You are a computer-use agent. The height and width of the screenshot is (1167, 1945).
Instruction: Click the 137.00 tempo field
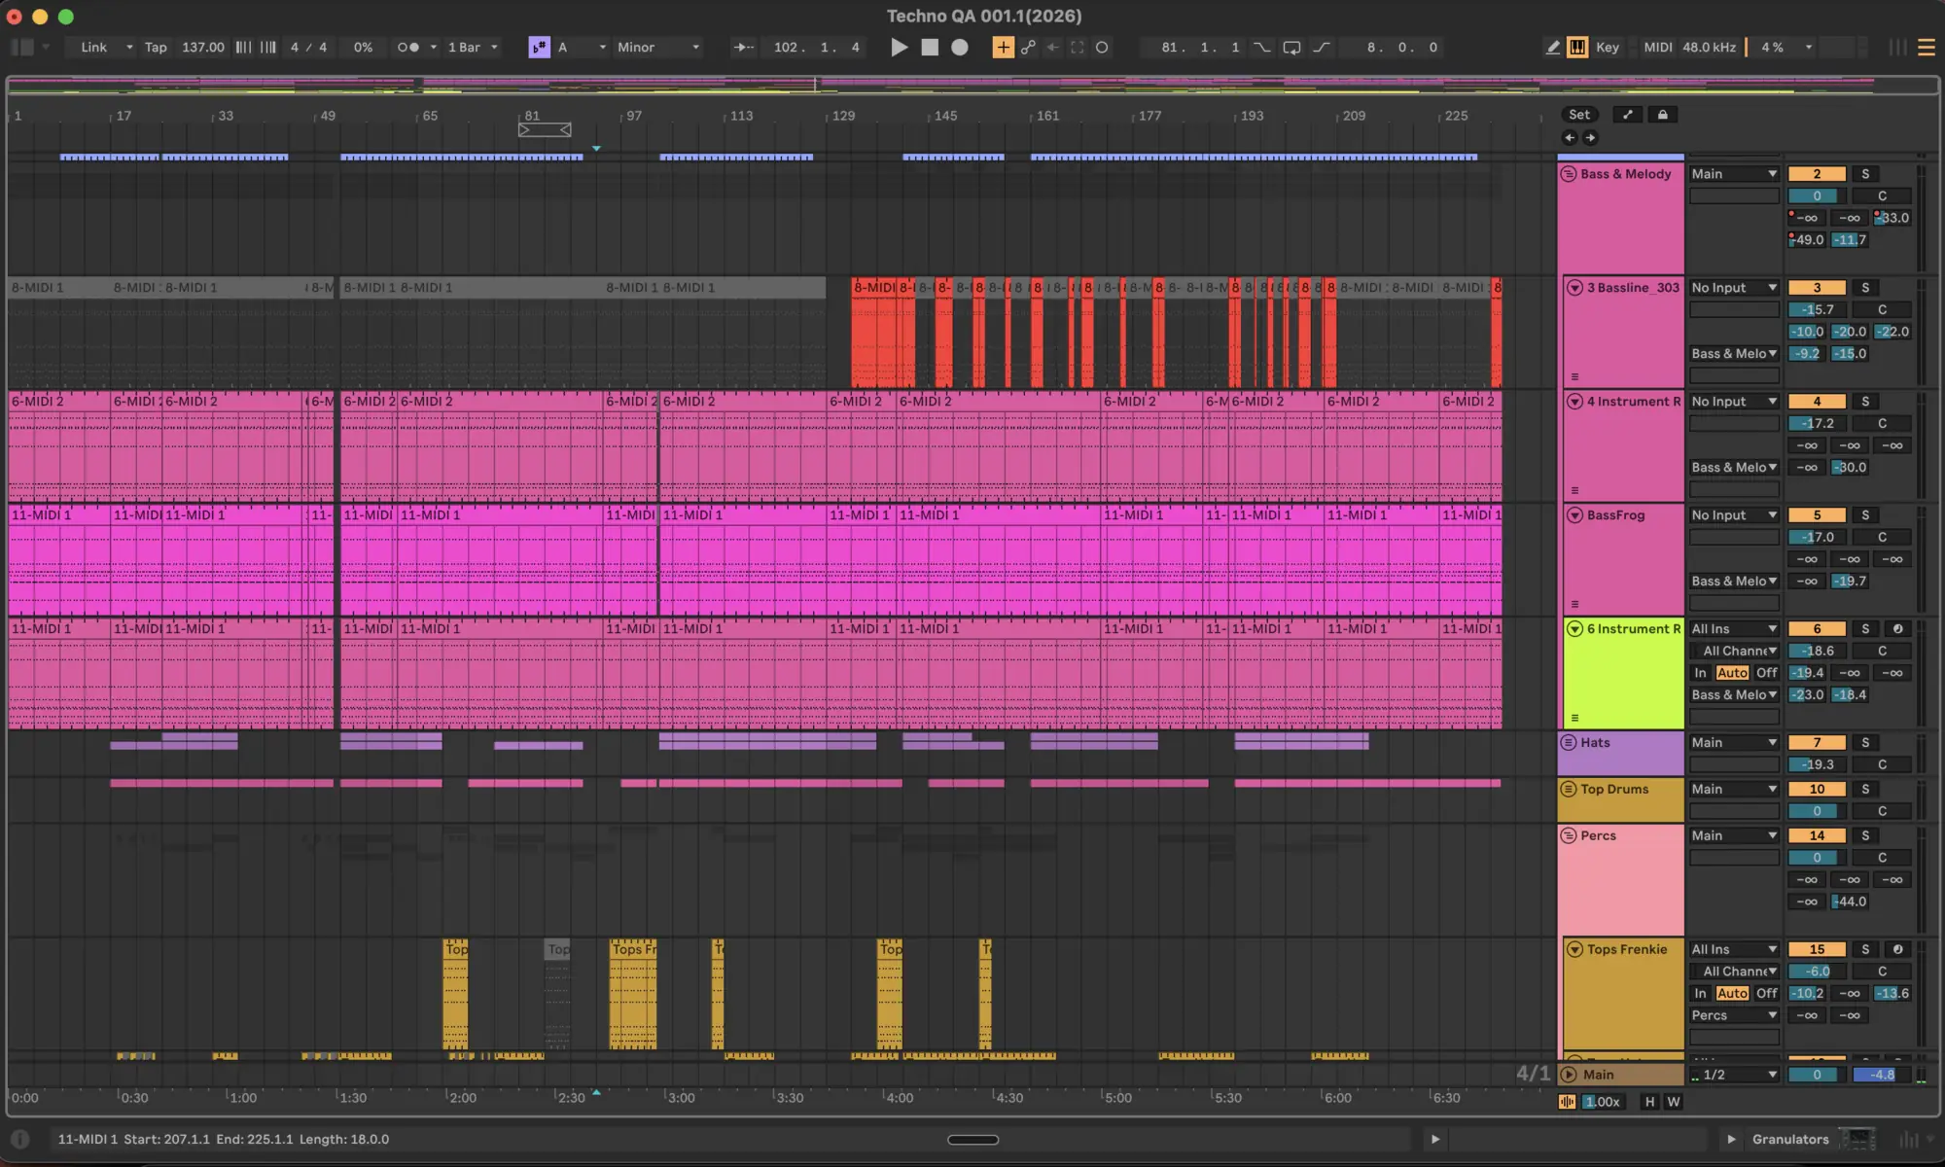pyautogui.click(x=202, y=47)
